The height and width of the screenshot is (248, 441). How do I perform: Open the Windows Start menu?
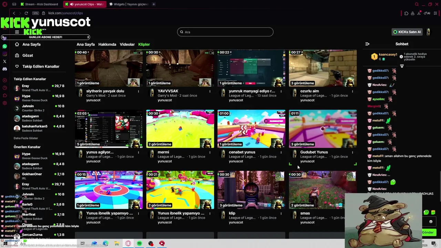pyautogui.click(x=5, y=244)
